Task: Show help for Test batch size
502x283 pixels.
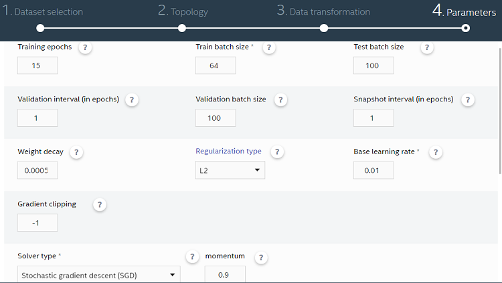Action: coord(427,47)
